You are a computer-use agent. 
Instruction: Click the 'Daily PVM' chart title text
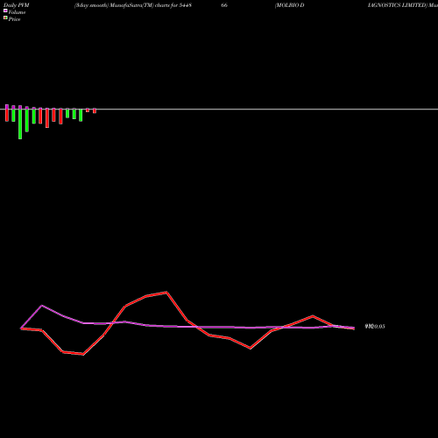[17, 5]
